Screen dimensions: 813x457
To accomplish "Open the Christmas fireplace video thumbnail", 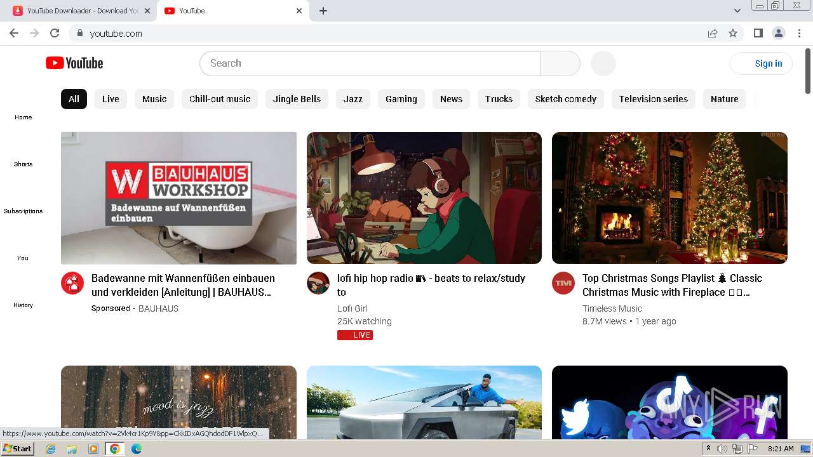I will tap(669, 198).
